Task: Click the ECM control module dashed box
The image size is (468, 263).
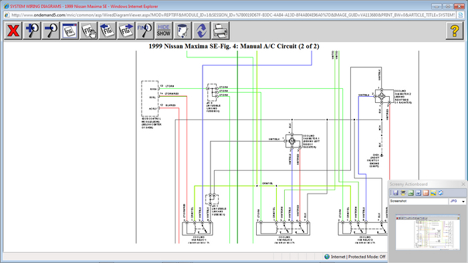Action: pyautogui.click(x=150, y=99)
